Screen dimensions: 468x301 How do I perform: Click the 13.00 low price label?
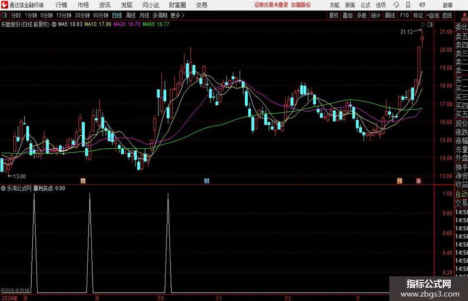(19, 176)
